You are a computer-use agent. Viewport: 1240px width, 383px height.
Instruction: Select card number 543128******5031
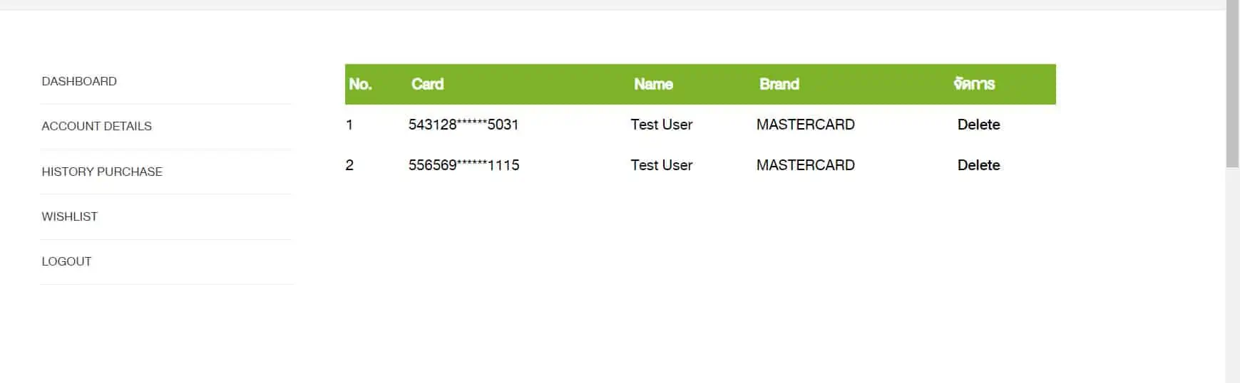pos(463,125)
